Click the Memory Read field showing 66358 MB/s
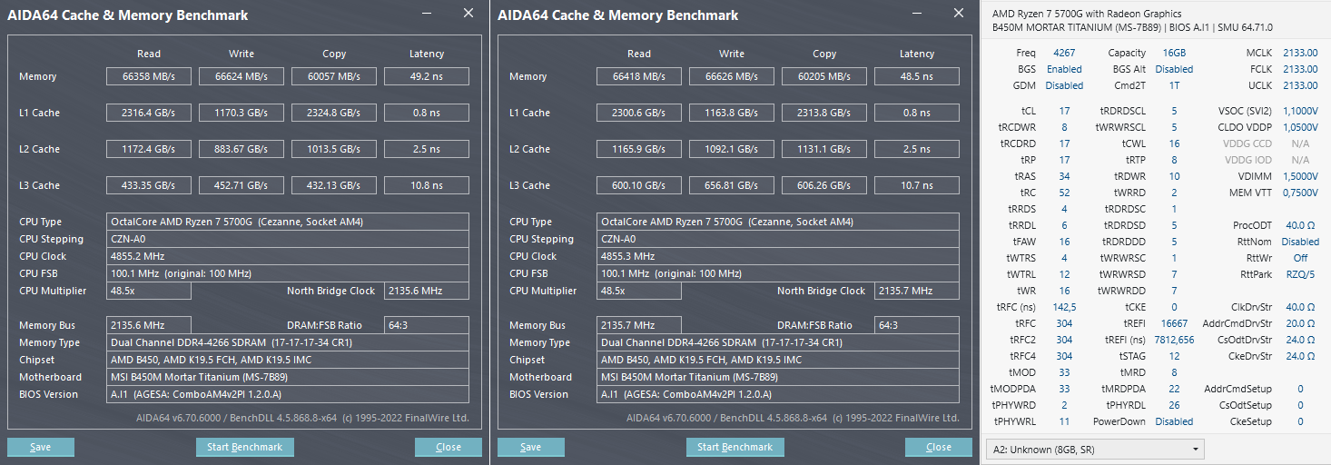The width and height of the screenshot is (1331, 465). pos(149,76)
